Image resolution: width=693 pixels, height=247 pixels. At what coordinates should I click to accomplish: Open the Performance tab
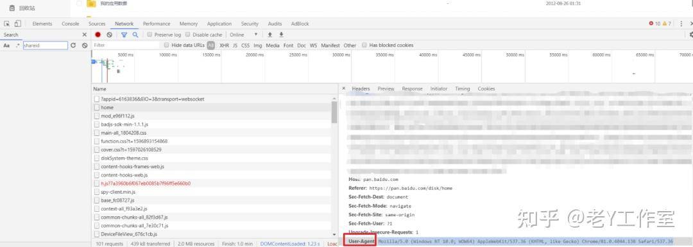click(x=157, y=24)
